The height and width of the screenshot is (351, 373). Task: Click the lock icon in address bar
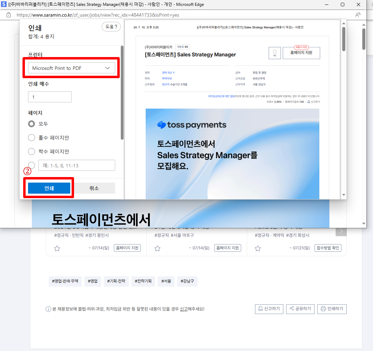pos(9,15)
